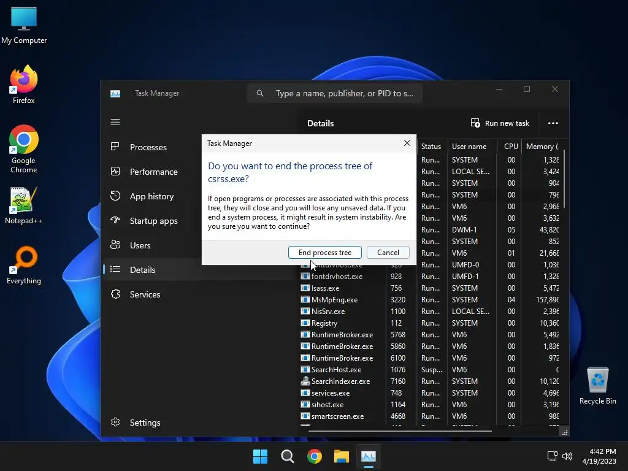The width and height of the screenshot is (628, 471).
Task: Click the horizontal scrollbar below process list
Action: [400, 431]
